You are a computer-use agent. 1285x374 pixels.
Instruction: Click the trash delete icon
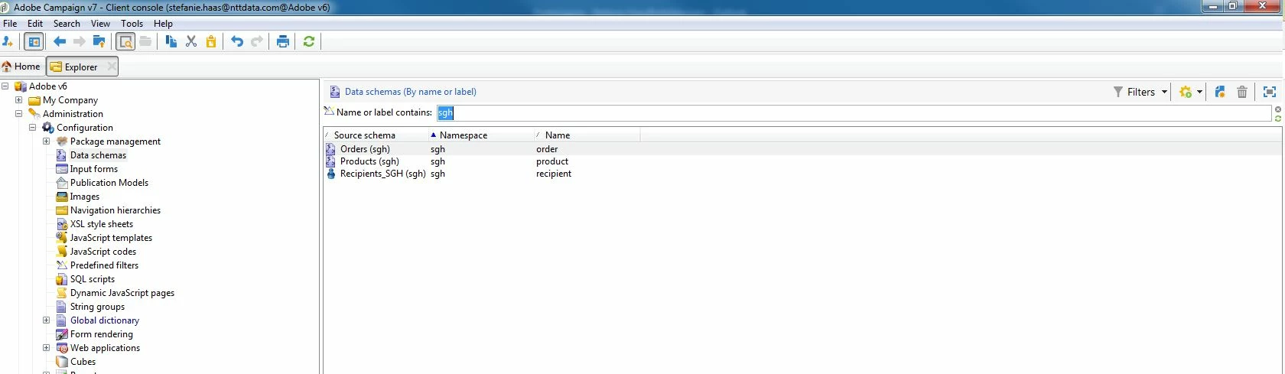point(1242,92)
